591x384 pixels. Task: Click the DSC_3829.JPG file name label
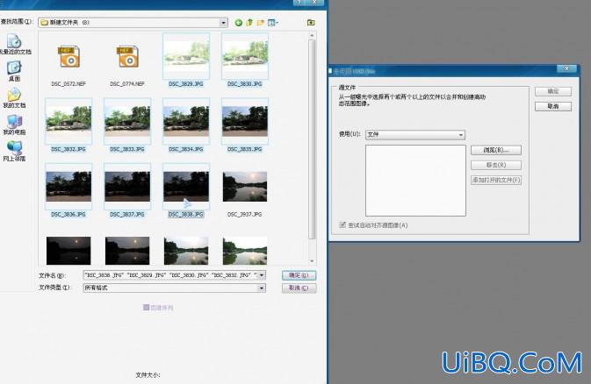tap(186, 84)
